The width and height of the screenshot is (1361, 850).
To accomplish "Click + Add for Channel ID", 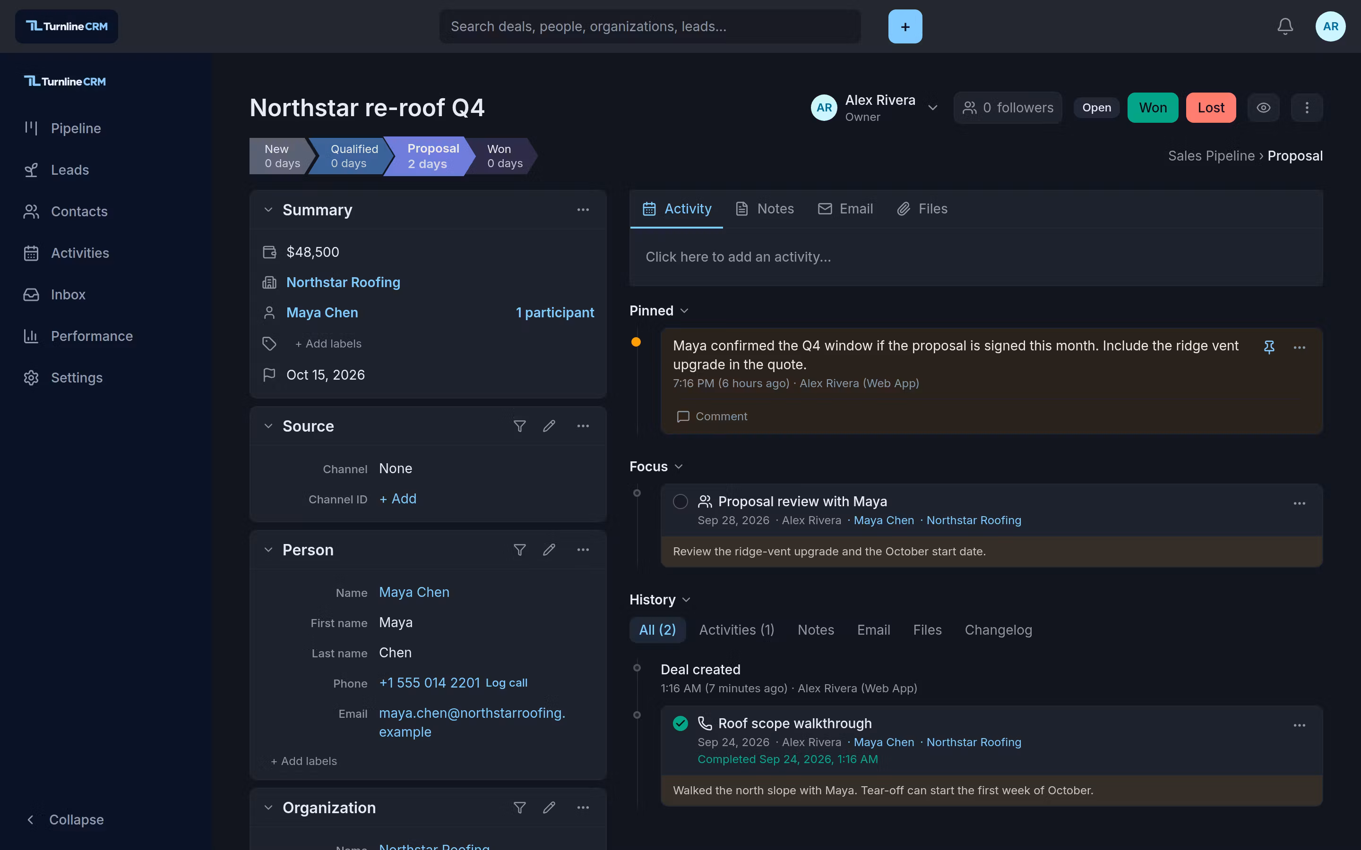I will coord(397,499).
